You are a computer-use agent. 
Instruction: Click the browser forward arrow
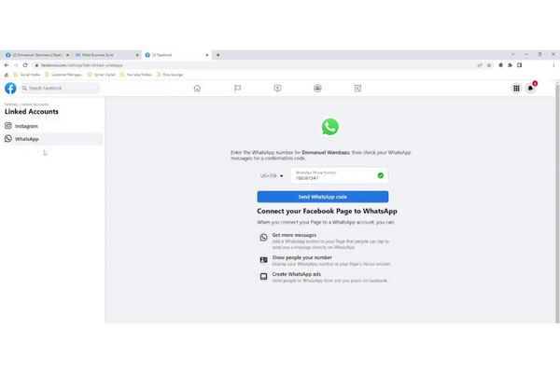click(x=16, y=65)
